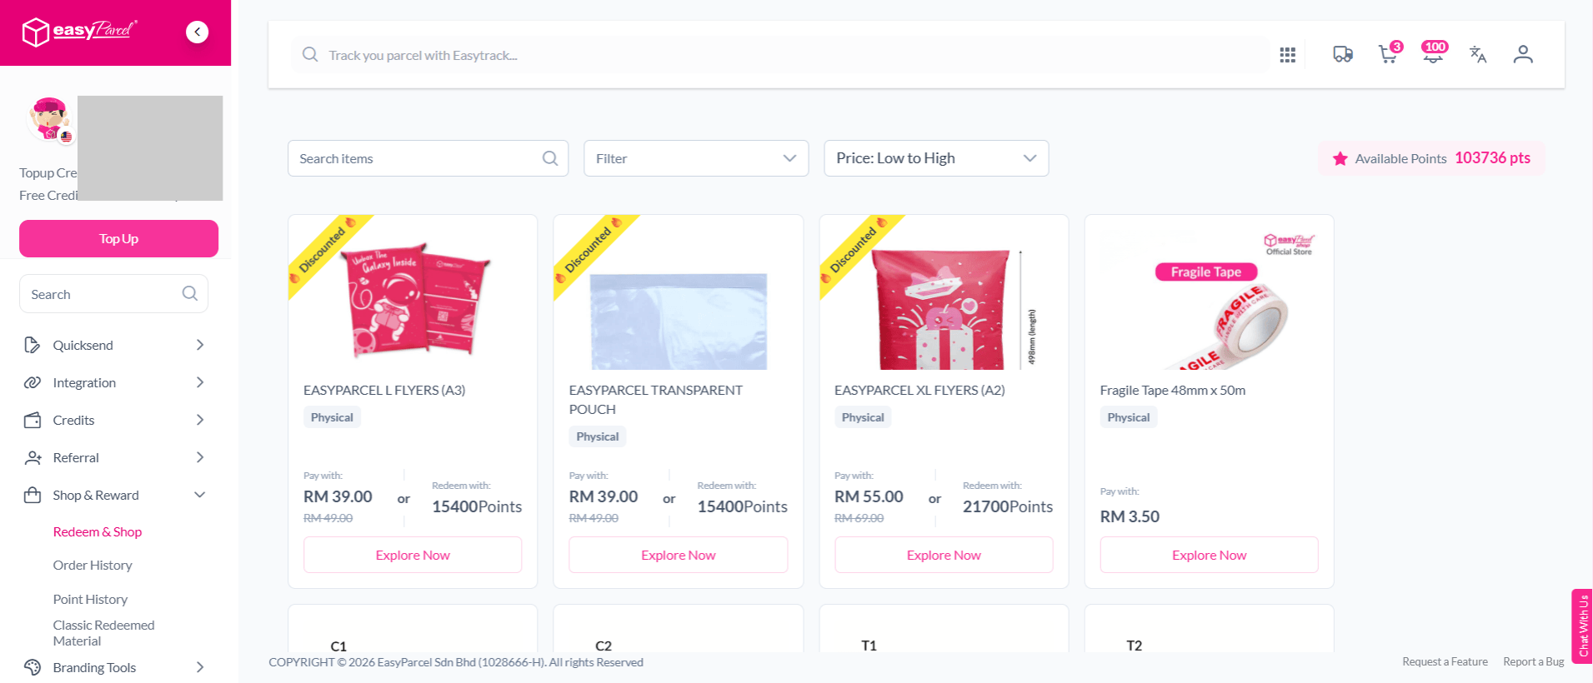The height and width of the screenshot is (683, 1593).
Task: Click the user avatar mascot picture
Action: pos(50,119)
